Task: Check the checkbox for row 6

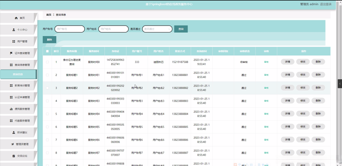Action: click(x=47, y=127)
